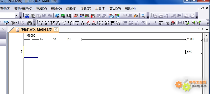Screen dimensions: 210x94
Task: Insert an open contact with F5
Action: pos(41,22)
